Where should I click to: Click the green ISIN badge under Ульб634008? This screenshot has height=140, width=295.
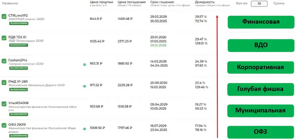(19, 114)
